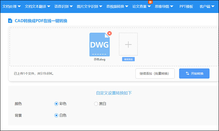The width and height of the screenshot is (219, 131).
Task: Expand the 论文查重 menu
Action: (142, 6)
